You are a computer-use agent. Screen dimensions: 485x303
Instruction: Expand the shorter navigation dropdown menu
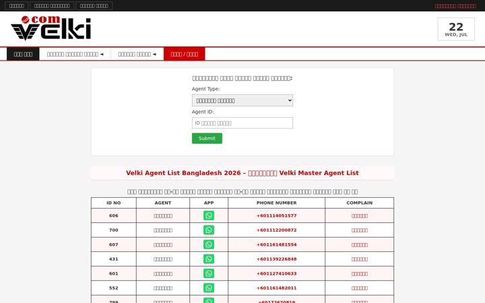tap(137, 54)
